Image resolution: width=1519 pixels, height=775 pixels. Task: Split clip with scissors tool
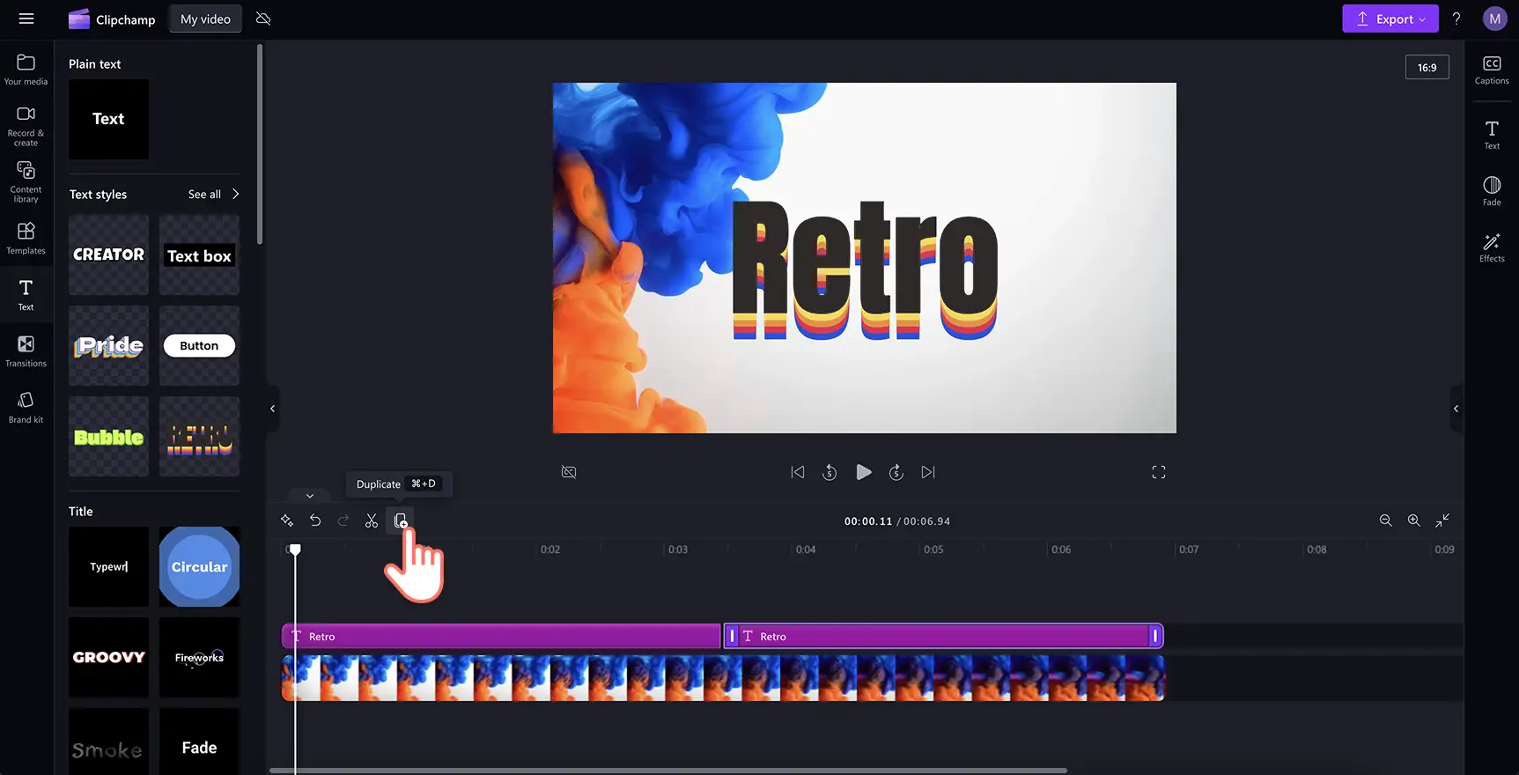pyautogui.click(x=372, y=520)
